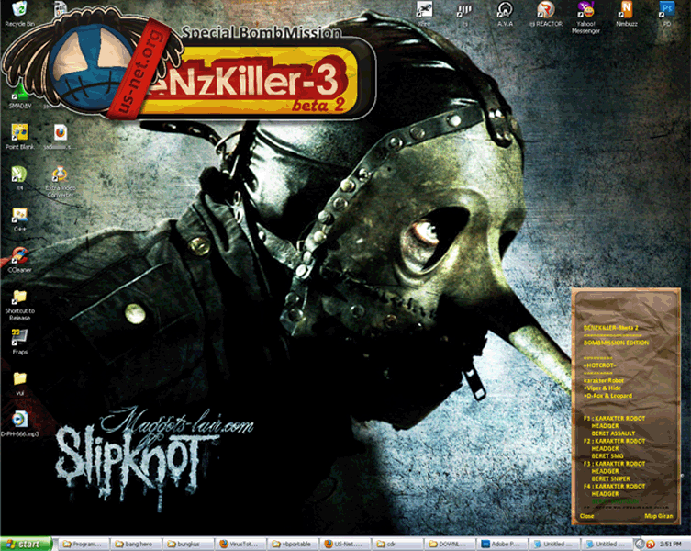Screen dimensions: 691x551
Task: Launch the Fraps desktop shortcut
Action: pos(20,342)
